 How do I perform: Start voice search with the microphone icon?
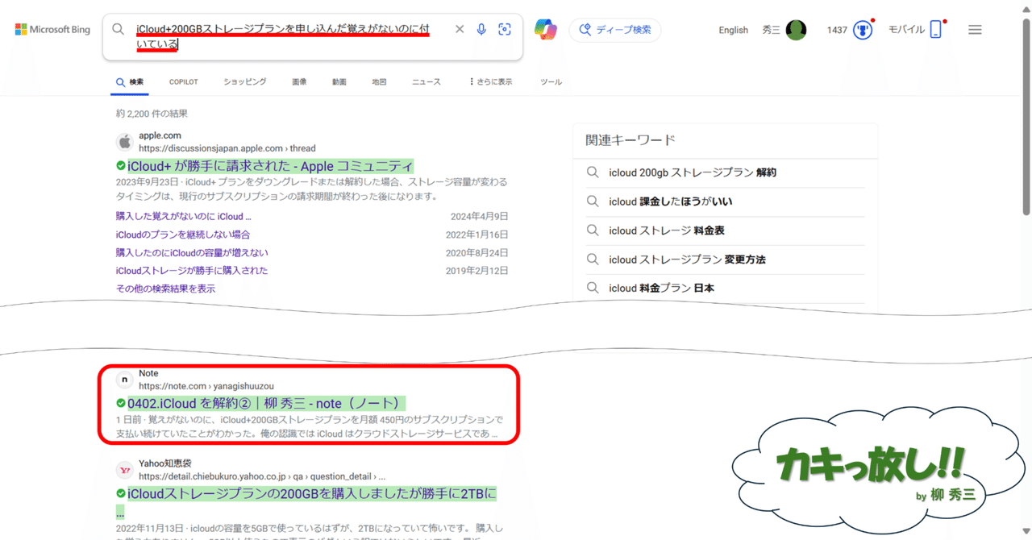(x=481, y=29)
